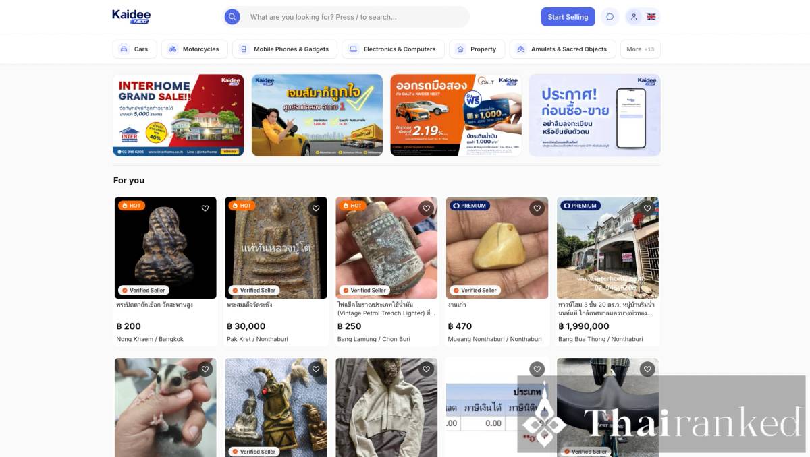Click the ฿ 30,000 price
The height and width of the screenshot is (457, 810).
click(246, 326)
